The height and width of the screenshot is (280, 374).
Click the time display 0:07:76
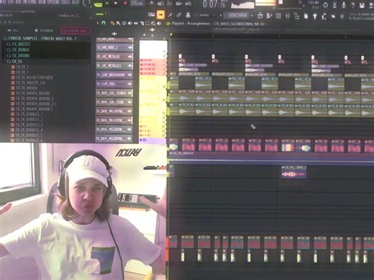coord(214,4)
